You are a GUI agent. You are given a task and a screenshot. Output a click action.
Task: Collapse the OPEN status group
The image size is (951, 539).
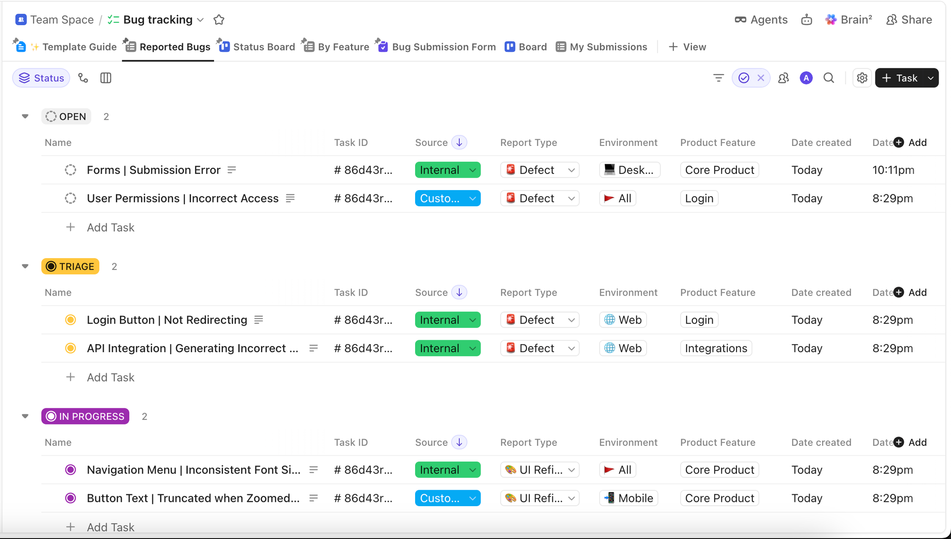pos(25,116)
